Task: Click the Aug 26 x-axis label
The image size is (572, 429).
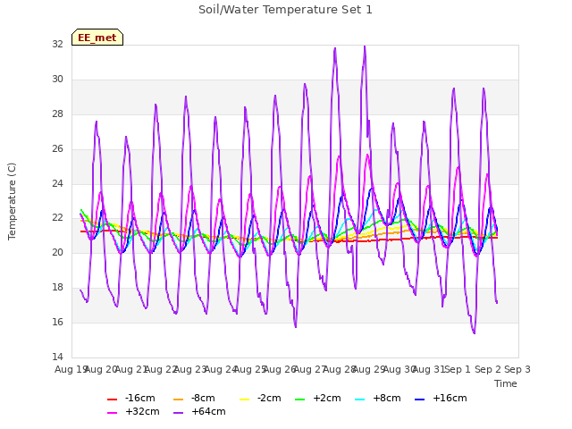Action: pos(278,369)
